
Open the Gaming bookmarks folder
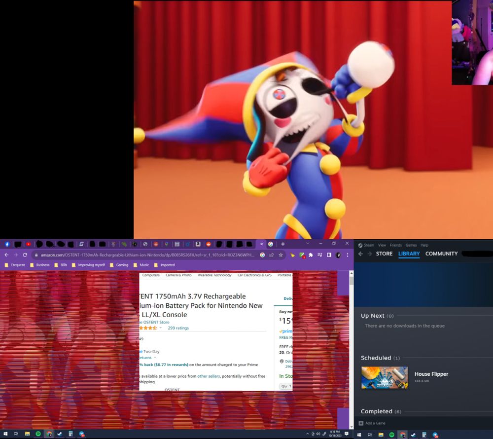pyautogui.click(x=119, y=265)
